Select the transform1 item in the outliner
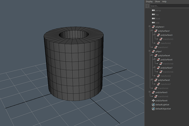The image size is (189, 126). [163, 47]
